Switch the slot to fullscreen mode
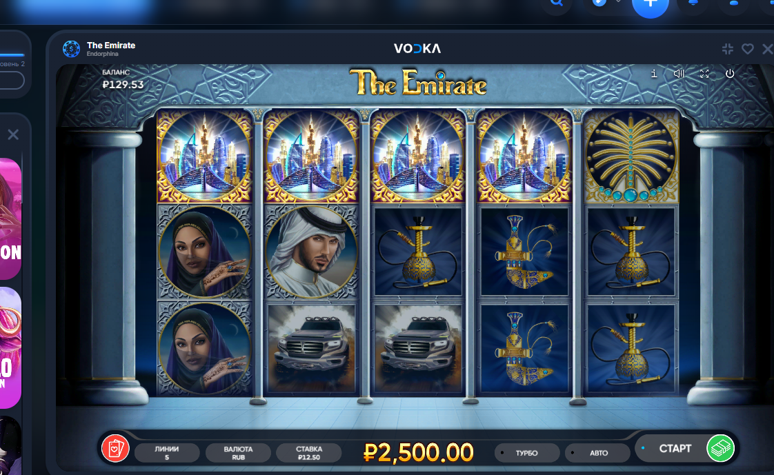 (x=704, y=74)
